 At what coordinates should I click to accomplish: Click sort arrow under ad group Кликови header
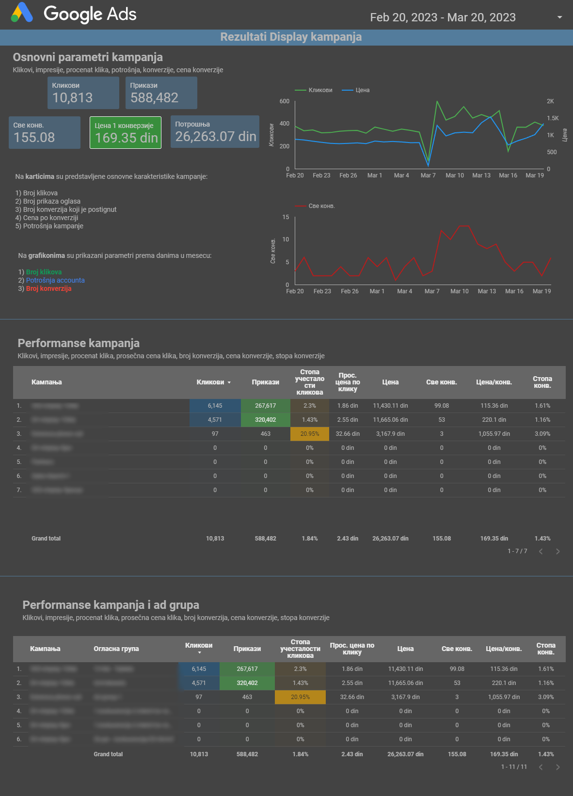tap(199, 653)
